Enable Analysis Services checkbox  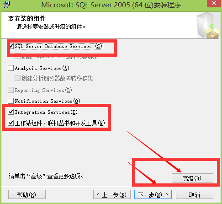coord(11,68)
